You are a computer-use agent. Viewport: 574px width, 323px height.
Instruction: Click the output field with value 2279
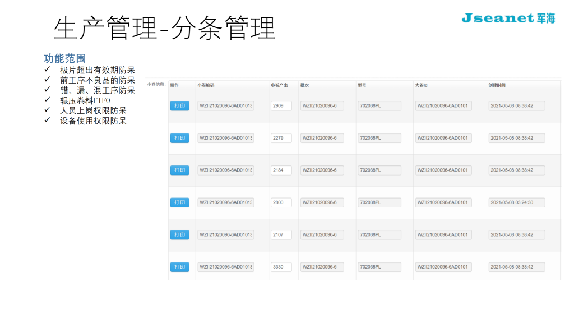tap(281, 138)
